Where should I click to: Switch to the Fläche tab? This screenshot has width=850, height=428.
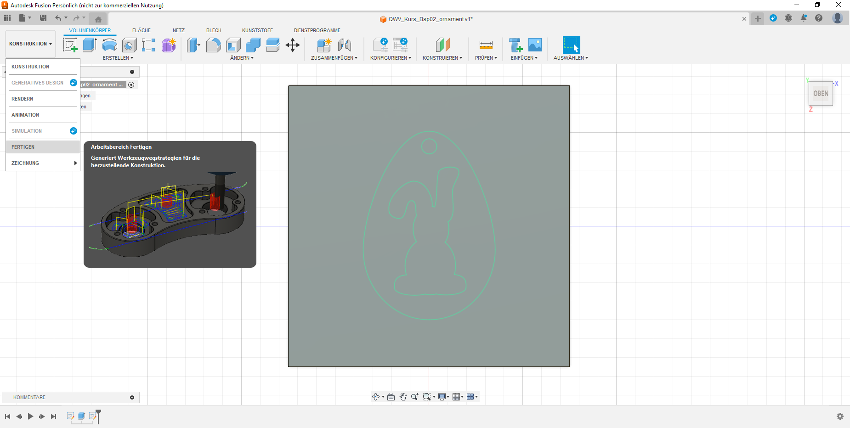click(x=141, y=30)
